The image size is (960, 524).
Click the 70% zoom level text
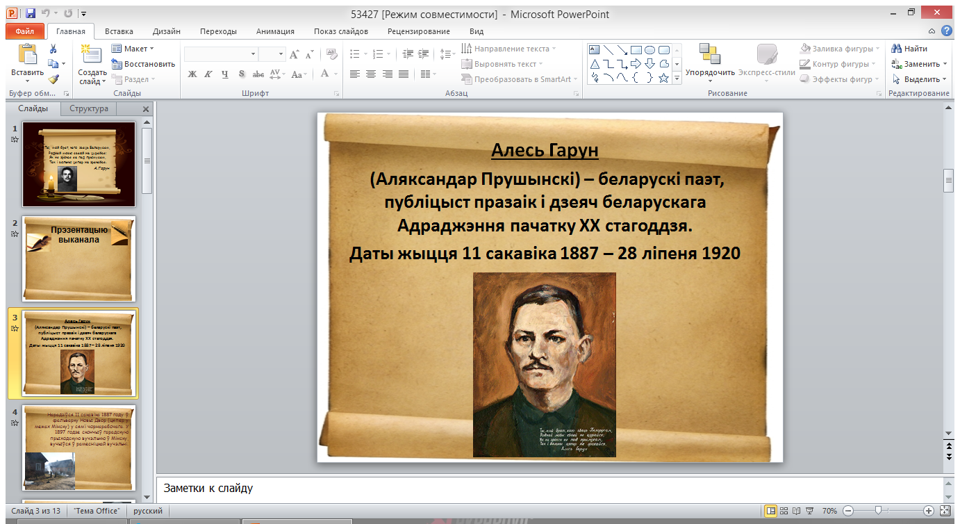pyautogui.click(x=830, y=511)
